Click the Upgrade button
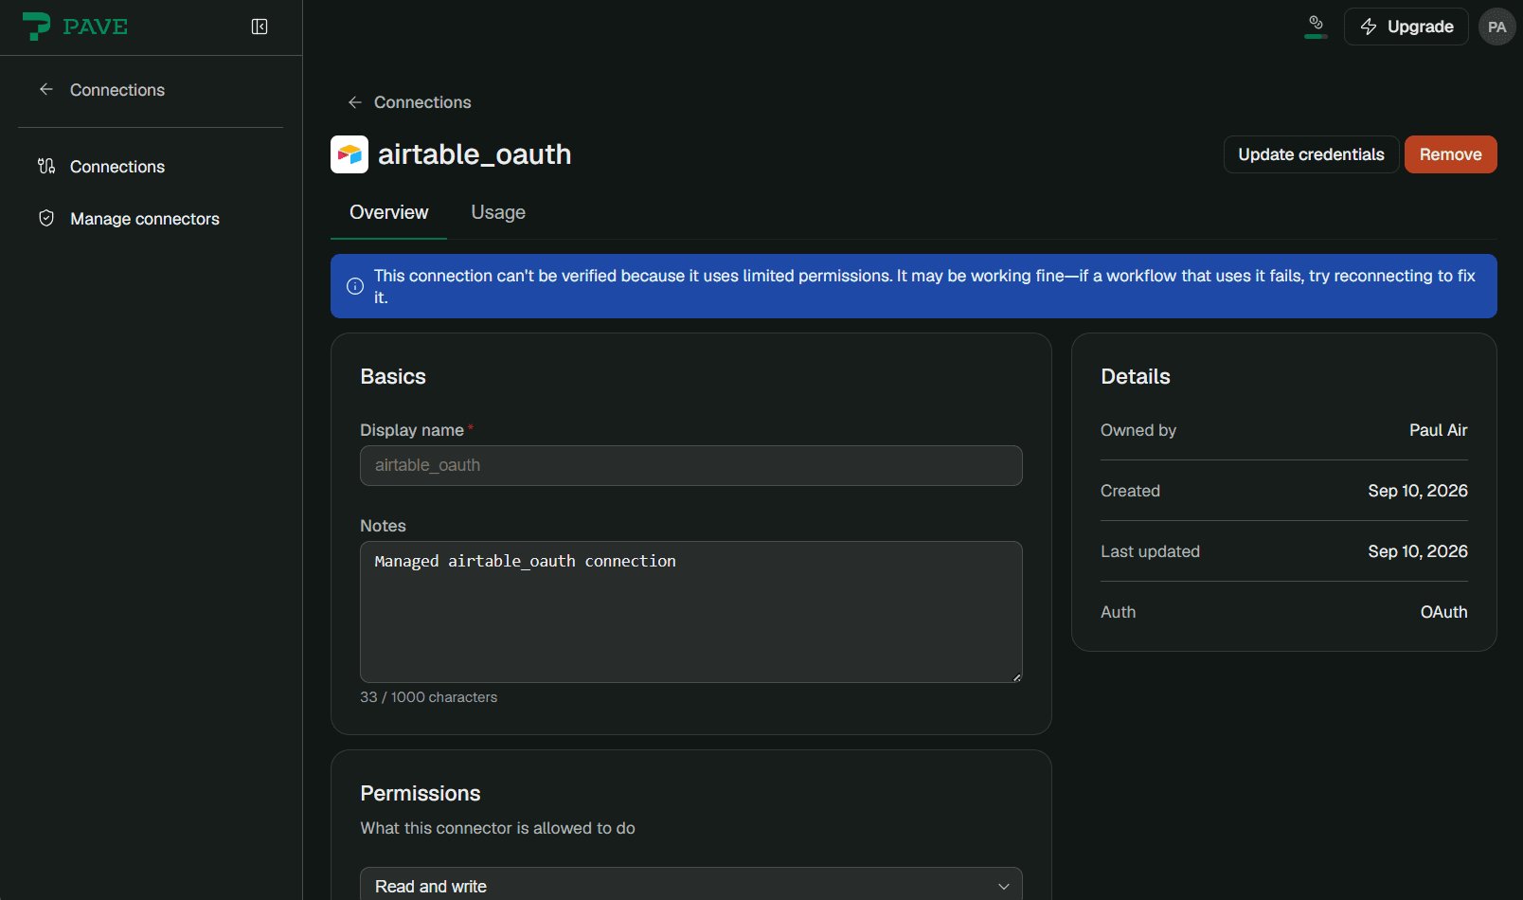The width and height of the screenshot is (1523, 900). [1406, 27]
